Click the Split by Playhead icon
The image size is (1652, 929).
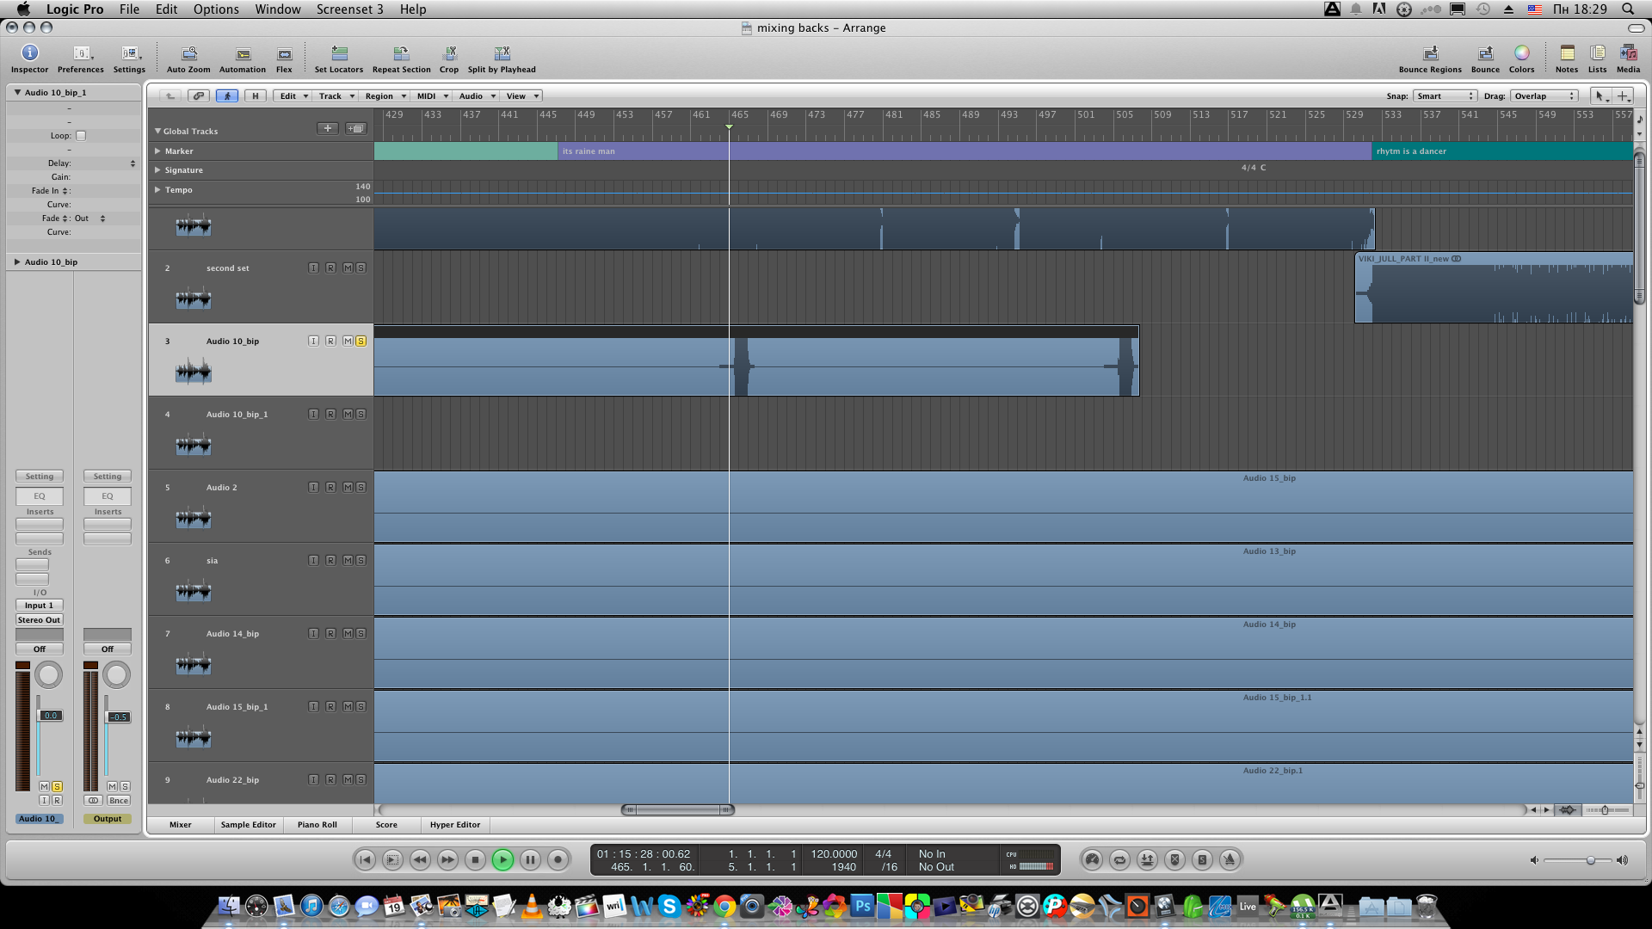(502, 54)
